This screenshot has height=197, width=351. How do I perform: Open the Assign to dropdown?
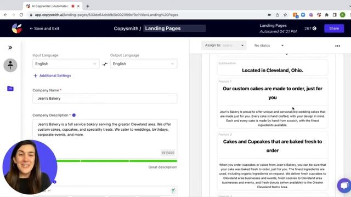click(x=224, y=45)
